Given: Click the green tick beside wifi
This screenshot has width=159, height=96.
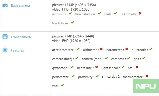Looking at the screenshot, I should (62, 85).
